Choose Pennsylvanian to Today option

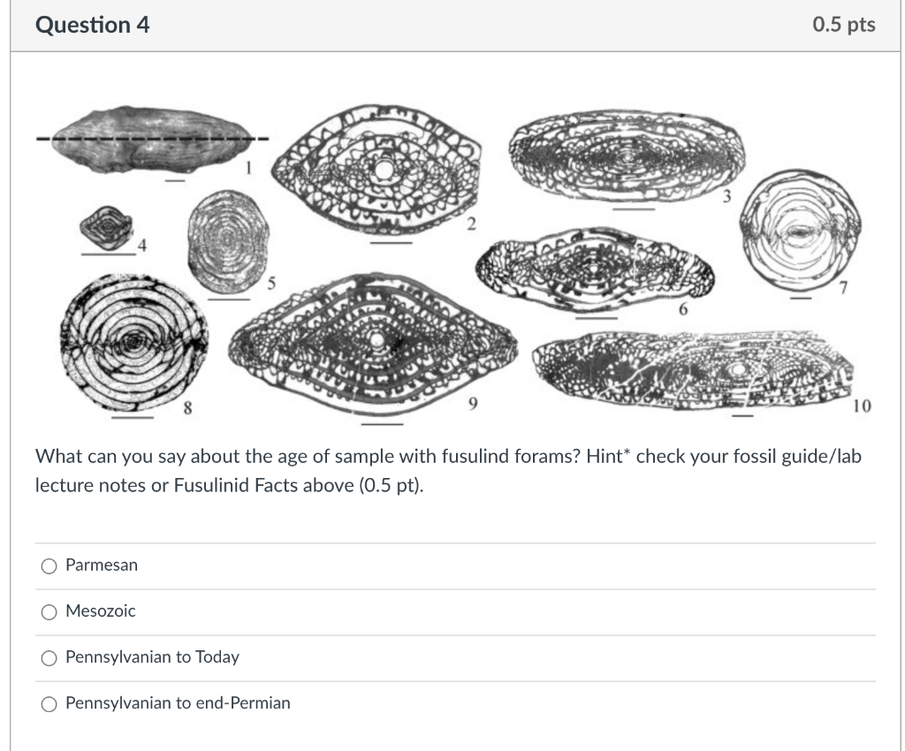tap(49, 658)
